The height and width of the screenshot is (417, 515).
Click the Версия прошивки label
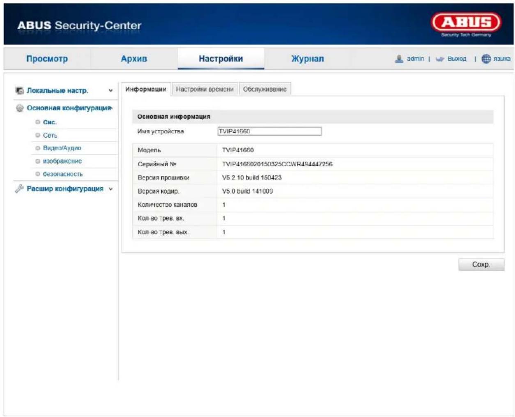tap(163, 178)
